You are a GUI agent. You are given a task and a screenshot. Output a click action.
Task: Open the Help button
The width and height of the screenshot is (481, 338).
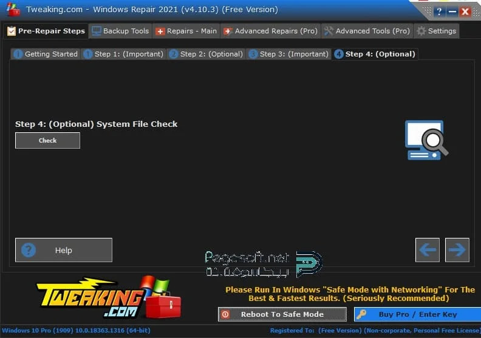[64, 250]
